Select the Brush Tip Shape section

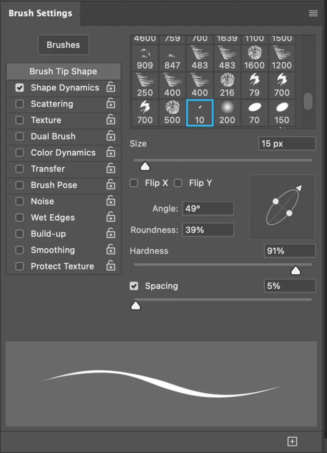click(63, 71)
